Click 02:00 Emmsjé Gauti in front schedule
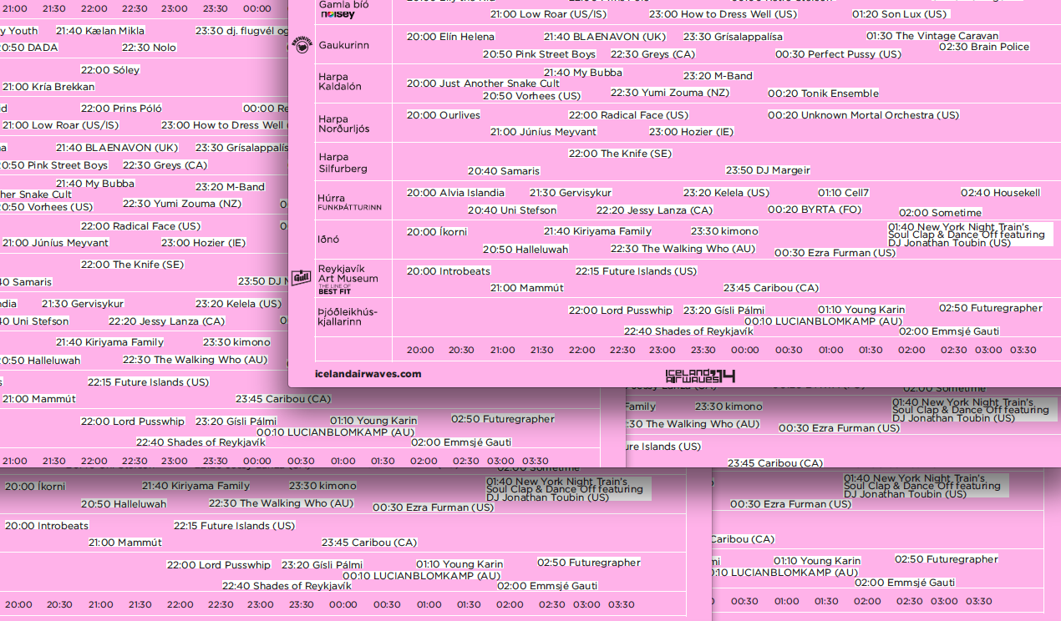The height and width of the screenshot is (621, 1061). (949, 331)
